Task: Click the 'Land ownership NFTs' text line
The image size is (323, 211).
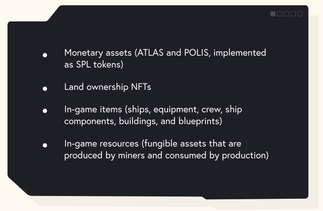Action: [108, 87]
